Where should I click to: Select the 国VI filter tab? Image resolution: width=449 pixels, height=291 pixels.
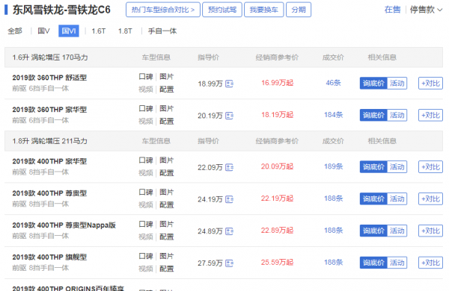pyautogui.click(x=69, y=31)
